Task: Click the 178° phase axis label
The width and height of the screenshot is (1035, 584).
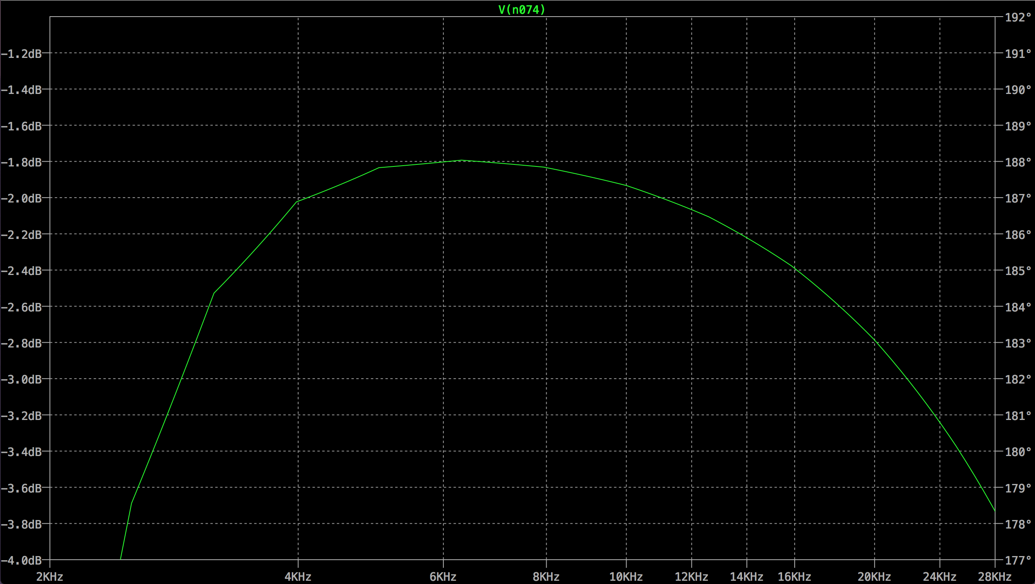Action: click(1018, 524)
